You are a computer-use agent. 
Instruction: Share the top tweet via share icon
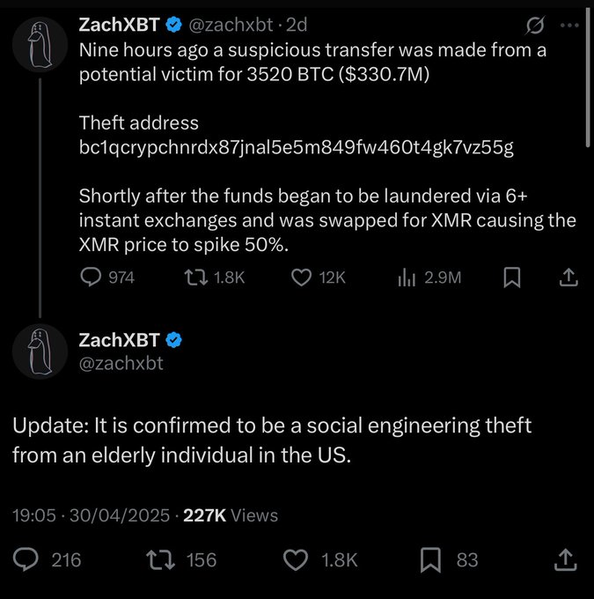(x=568, y=277)
